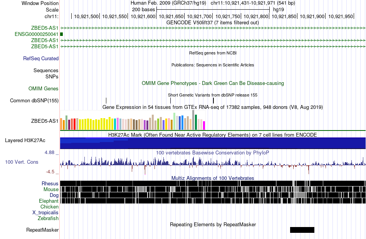Click the RefSeq genes from NCBI title
This screenshot has width=366, height=239.
tap(213, 53)
